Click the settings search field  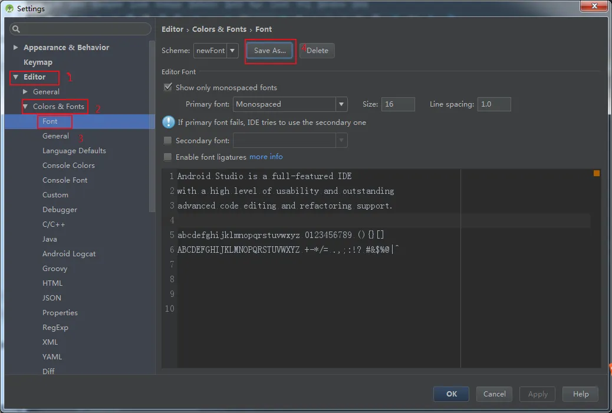(80, 29)
